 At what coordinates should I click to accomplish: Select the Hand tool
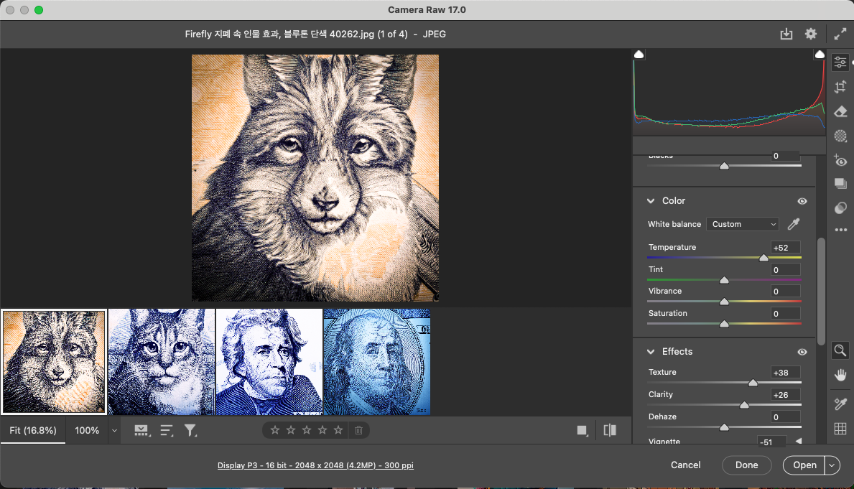(840, 376)
